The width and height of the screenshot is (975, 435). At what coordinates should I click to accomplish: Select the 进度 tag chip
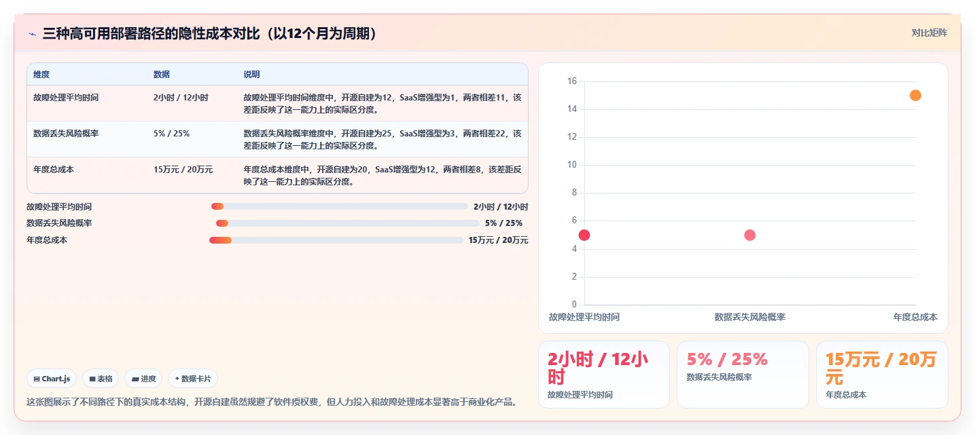pyautogui.click(x=143, y=379)
